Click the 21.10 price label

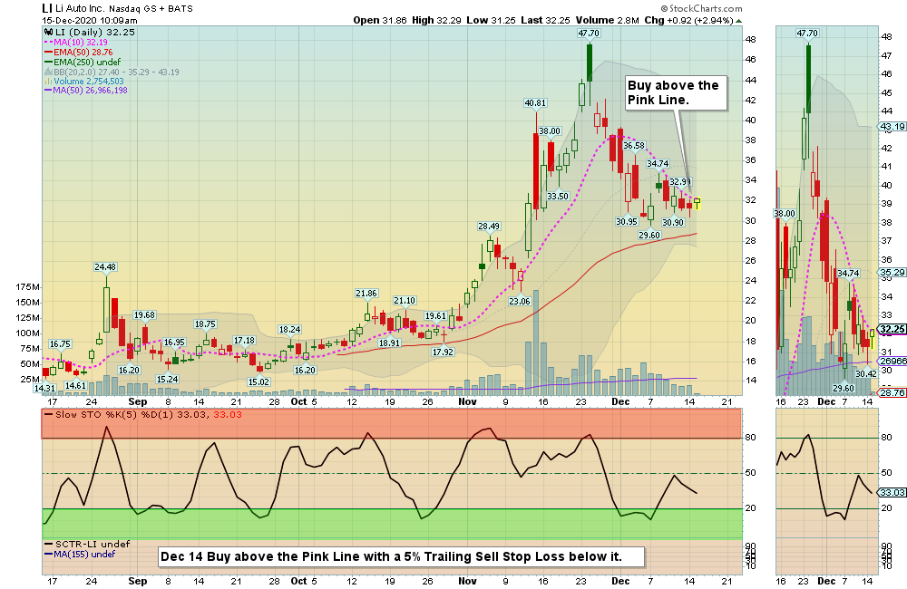(x=405, y=301)
